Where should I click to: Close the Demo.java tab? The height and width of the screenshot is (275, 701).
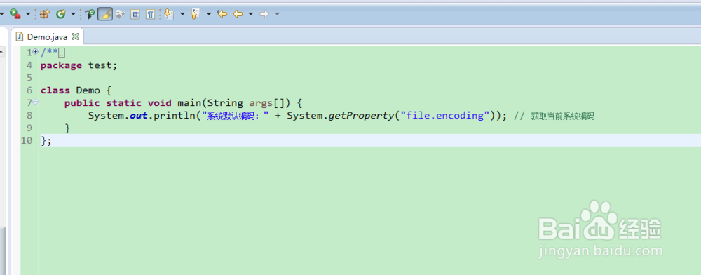(76, 36)
